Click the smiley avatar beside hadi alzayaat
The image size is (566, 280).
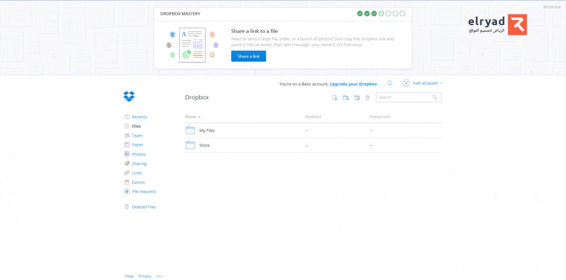tap(407, 83)
